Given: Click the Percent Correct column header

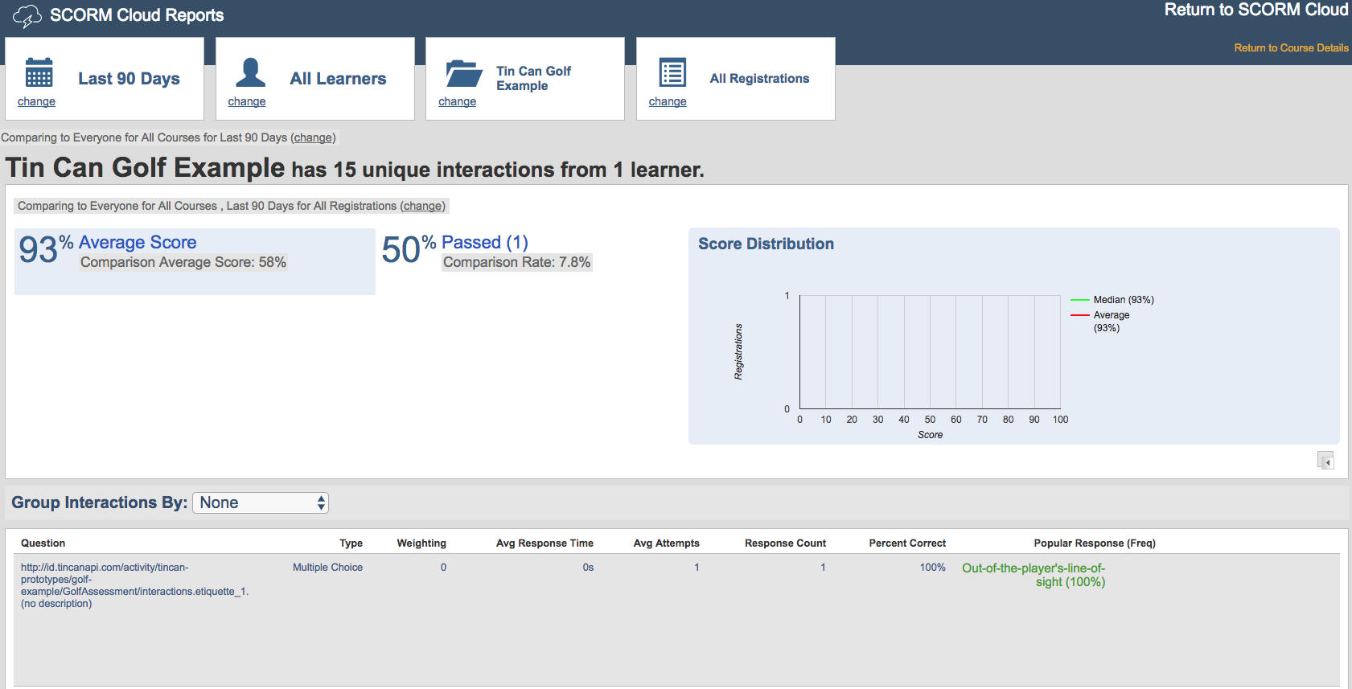Looking at the screenshot, I should point(907,543).
